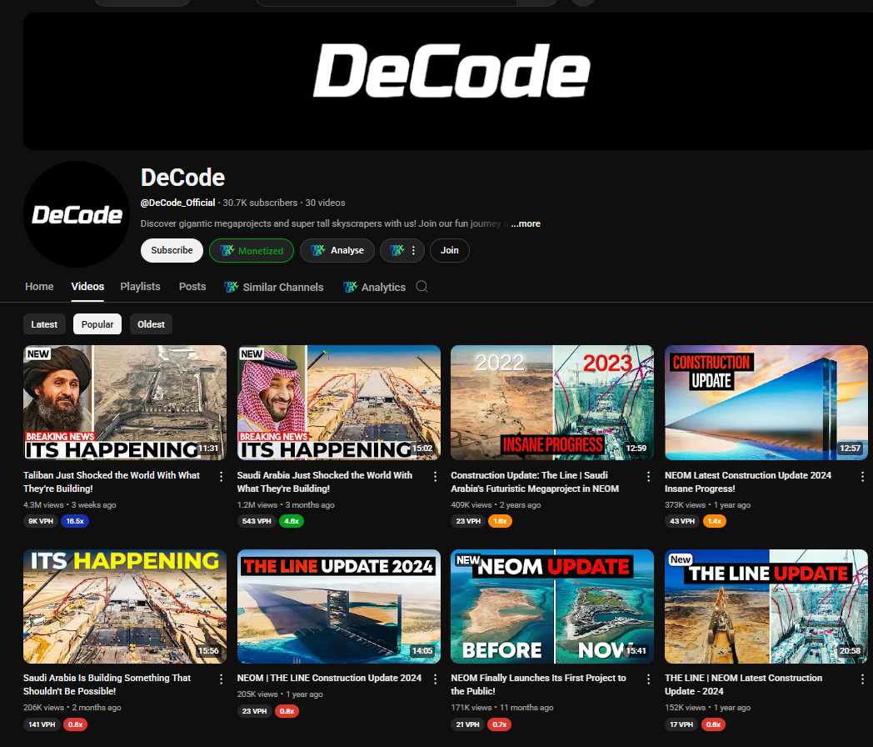Select the Latest sort filter
The height and width of the screenshot is (747, 873).
point(44,324)
